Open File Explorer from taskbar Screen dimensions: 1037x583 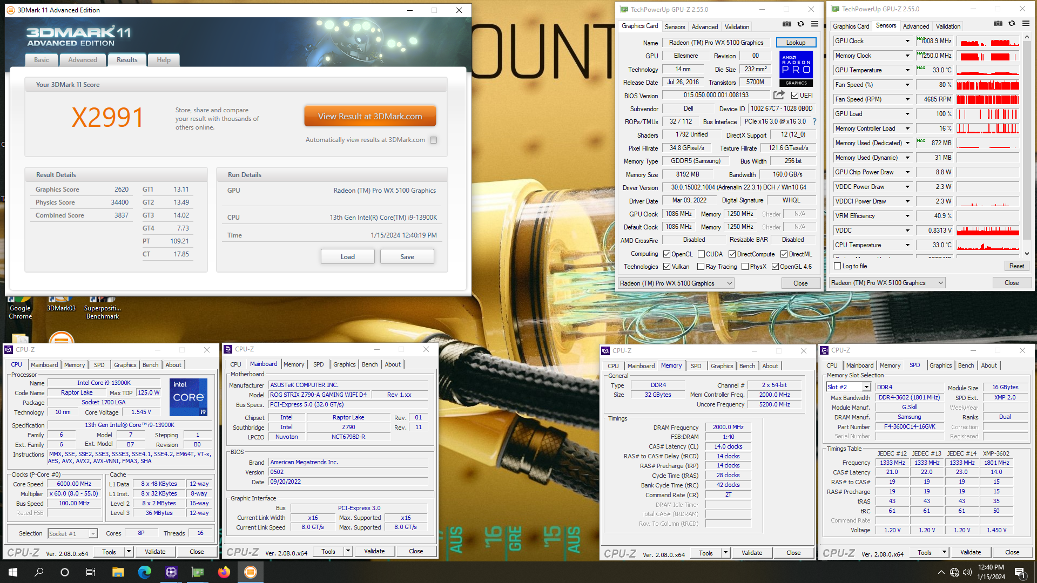[118, 572]
